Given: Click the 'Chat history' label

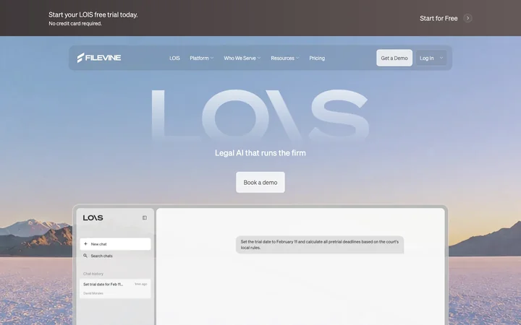Looking at the screenshot, I should [93, 274].
